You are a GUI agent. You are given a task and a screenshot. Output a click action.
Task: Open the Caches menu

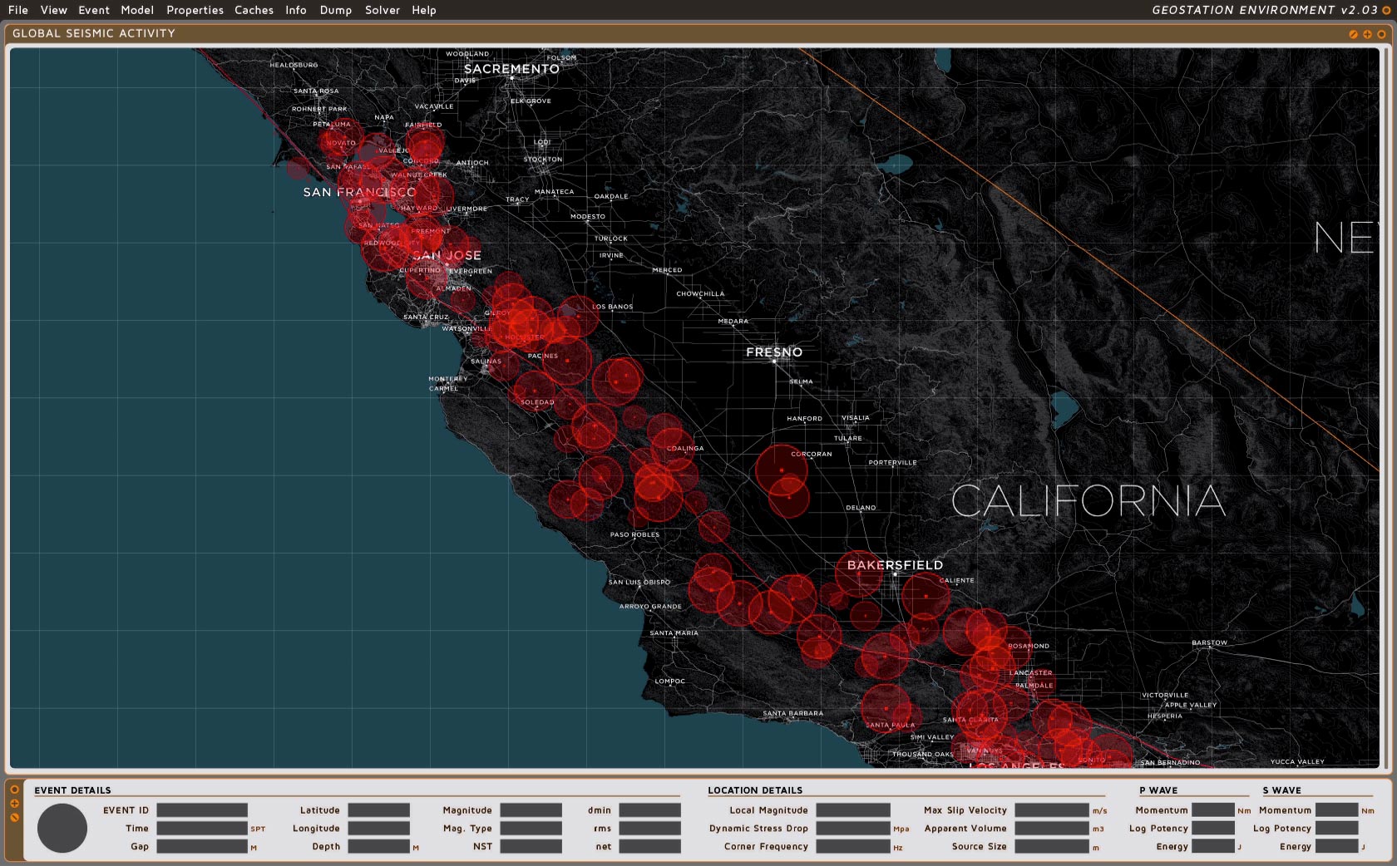pos(254,10)
